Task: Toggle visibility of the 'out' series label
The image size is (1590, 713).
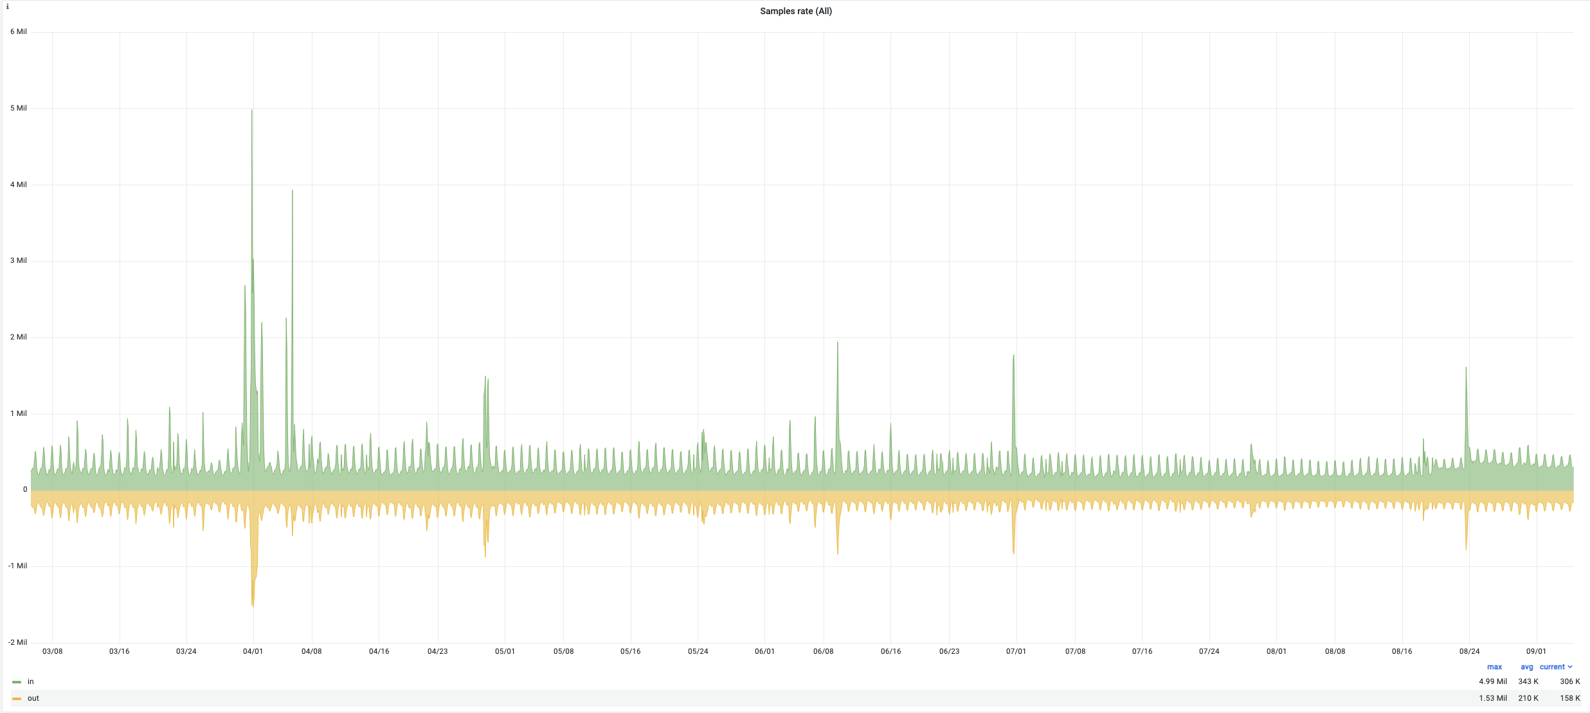Action: tap(33, 698)
